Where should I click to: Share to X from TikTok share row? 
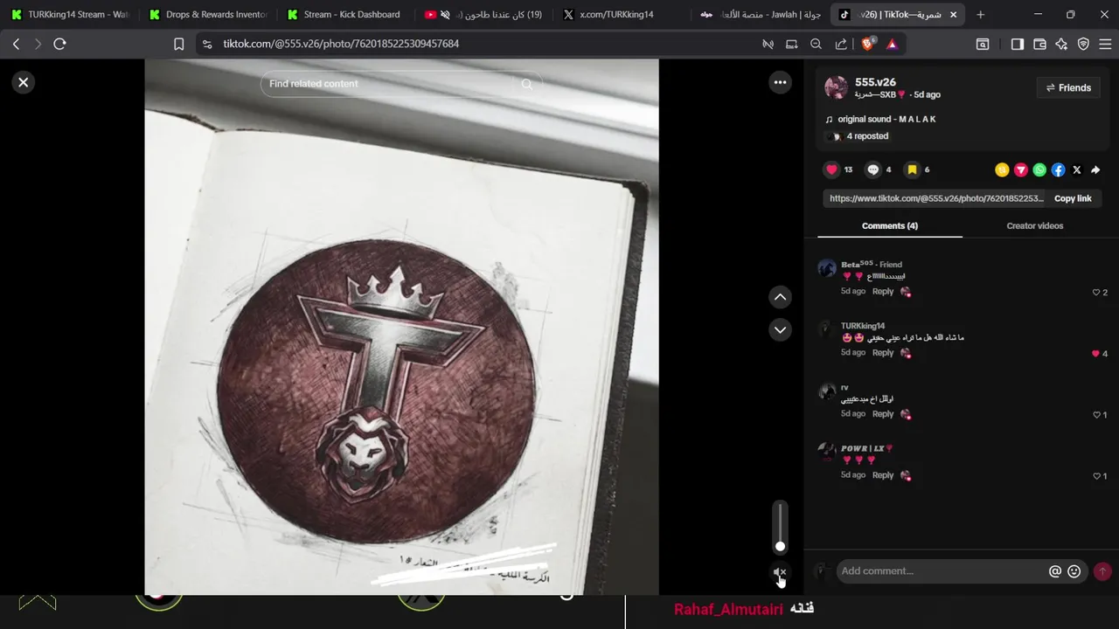point(1077,170)
